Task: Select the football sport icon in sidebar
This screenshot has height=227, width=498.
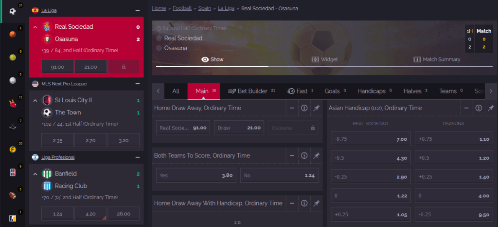Action: click(x=13, y=12)
